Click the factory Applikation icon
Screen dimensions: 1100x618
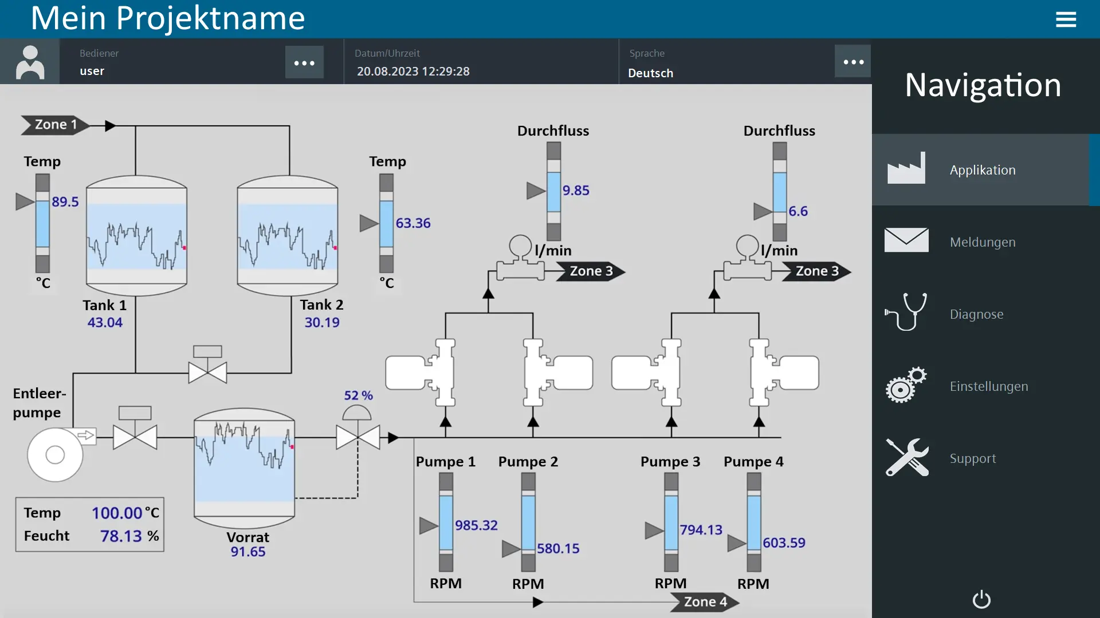[x=906, y=168]
